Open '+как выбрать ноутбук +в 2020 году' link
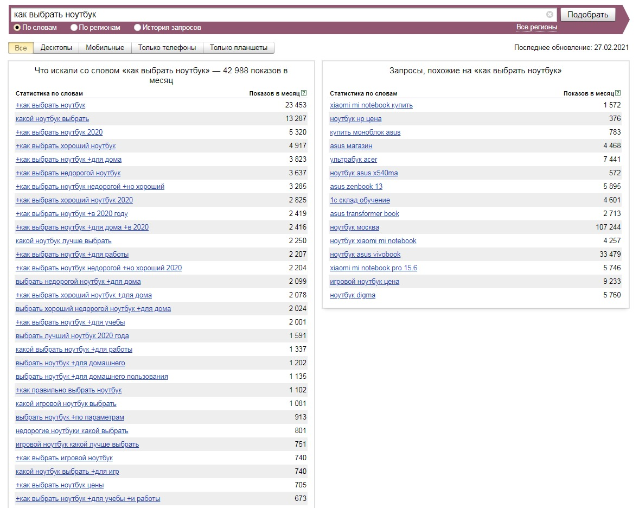639x508 pixels. pos(72,214)
